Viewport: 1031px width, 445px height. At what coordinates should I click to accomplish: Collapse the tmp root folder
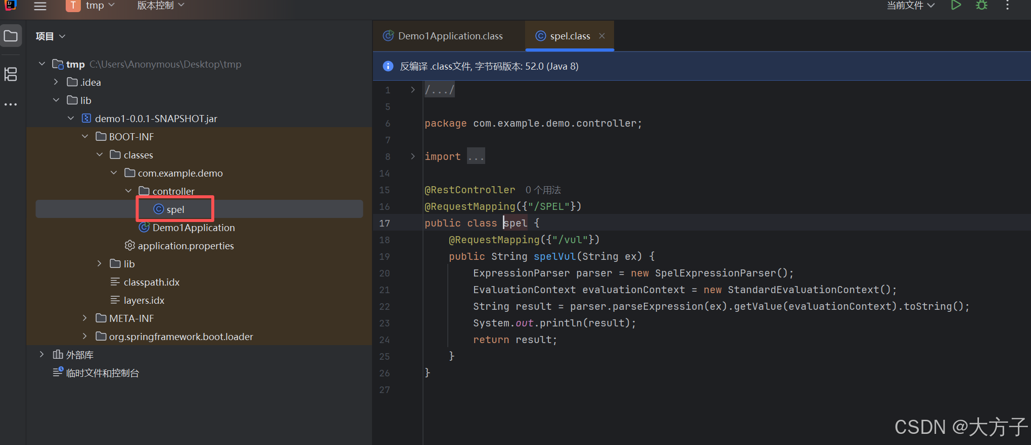42,64
